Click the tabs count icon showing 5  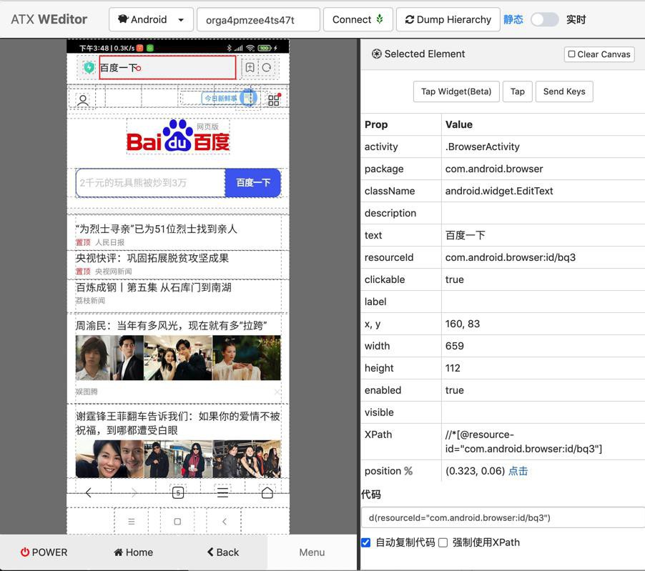[178, 492]
